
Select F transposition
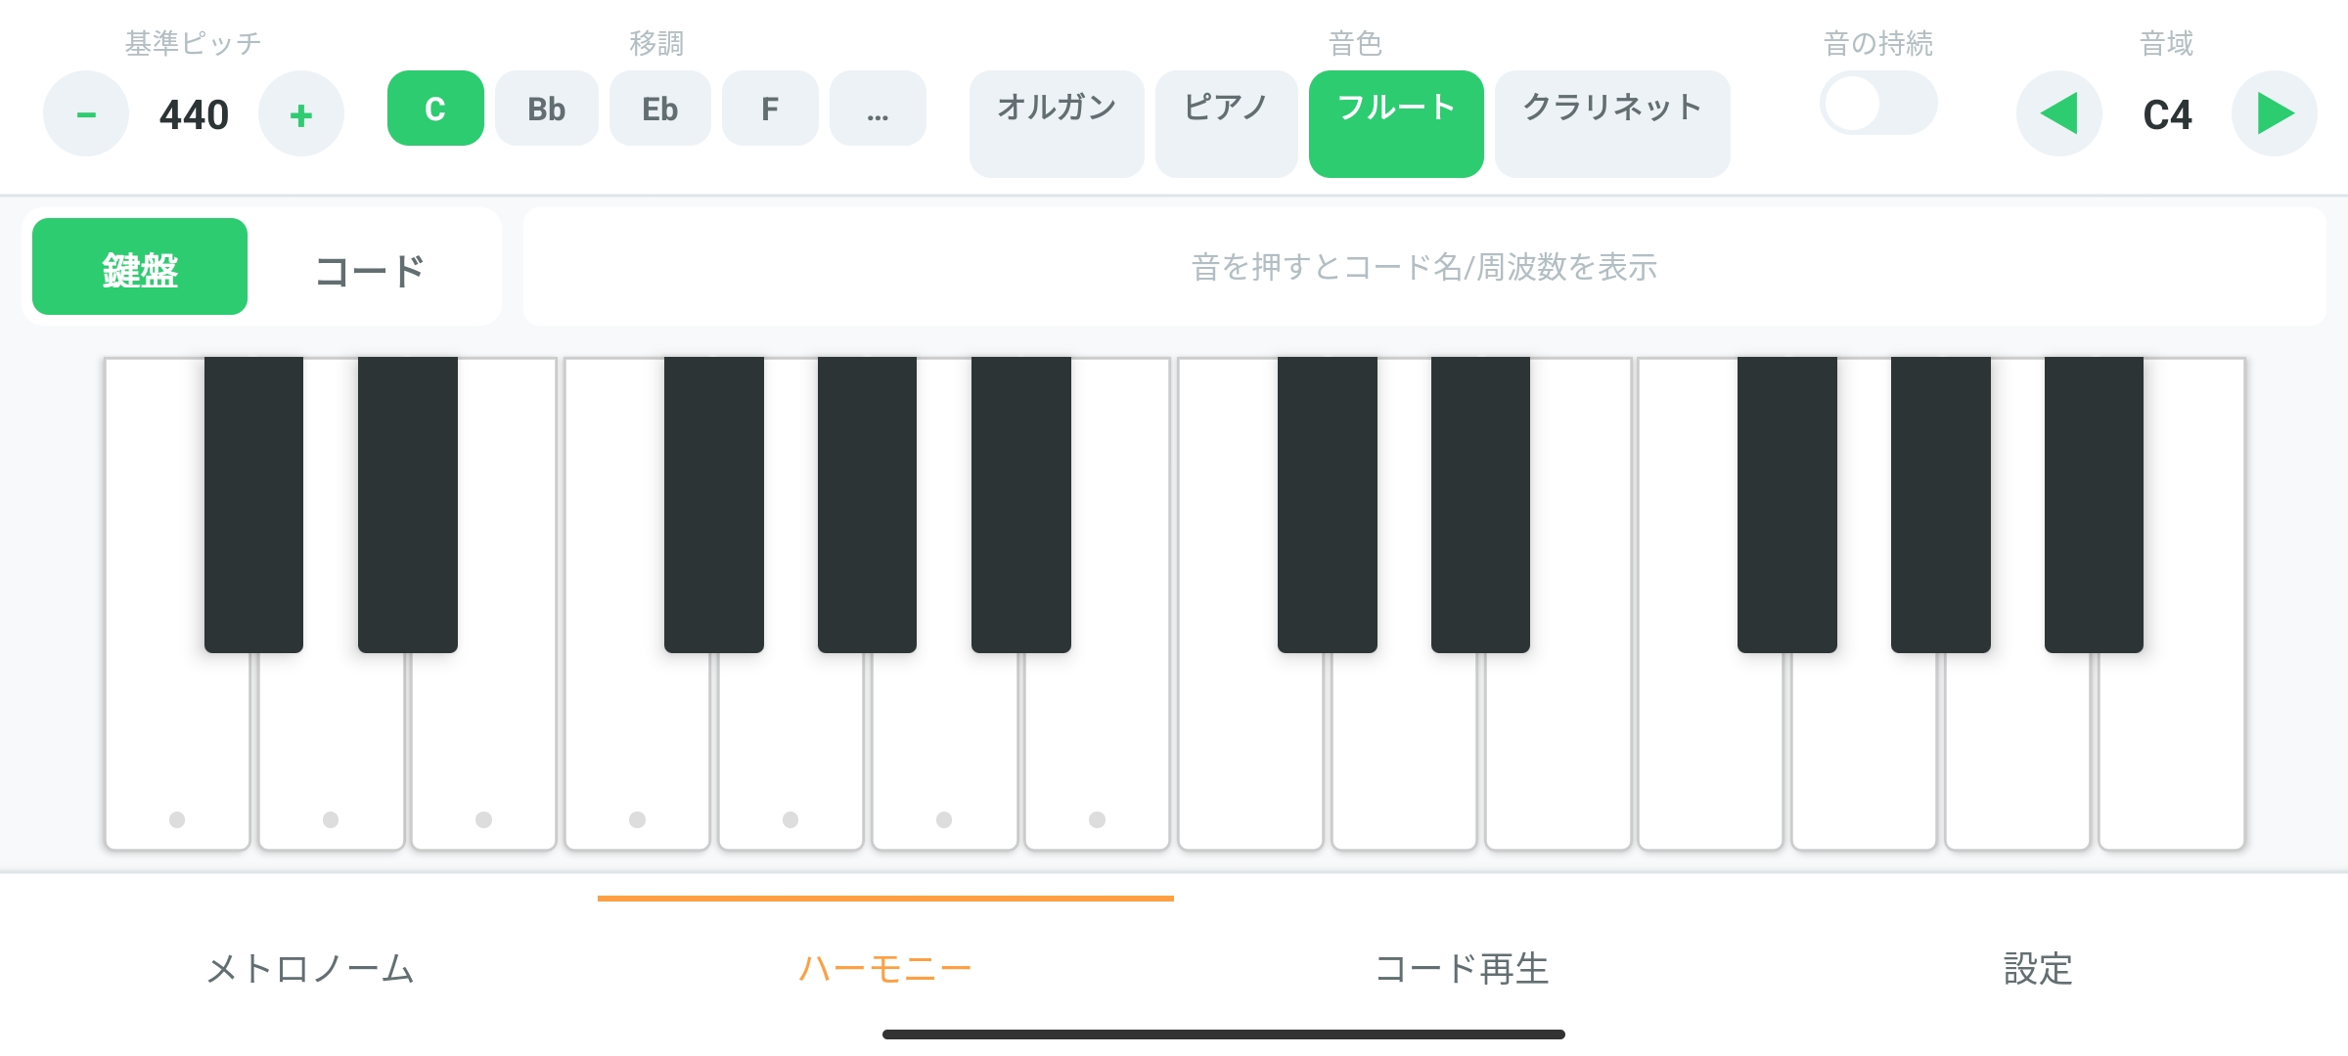769,110
